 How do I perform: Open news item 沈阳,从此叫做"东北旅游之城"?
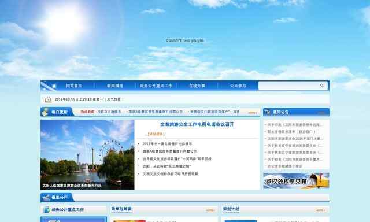tap(166, 166)
